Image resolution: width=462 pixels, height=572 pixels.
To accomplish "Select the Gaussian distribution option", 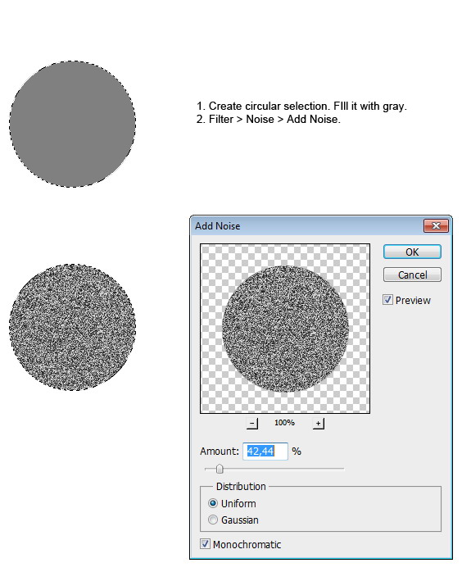I will click(x=213, y=520).
